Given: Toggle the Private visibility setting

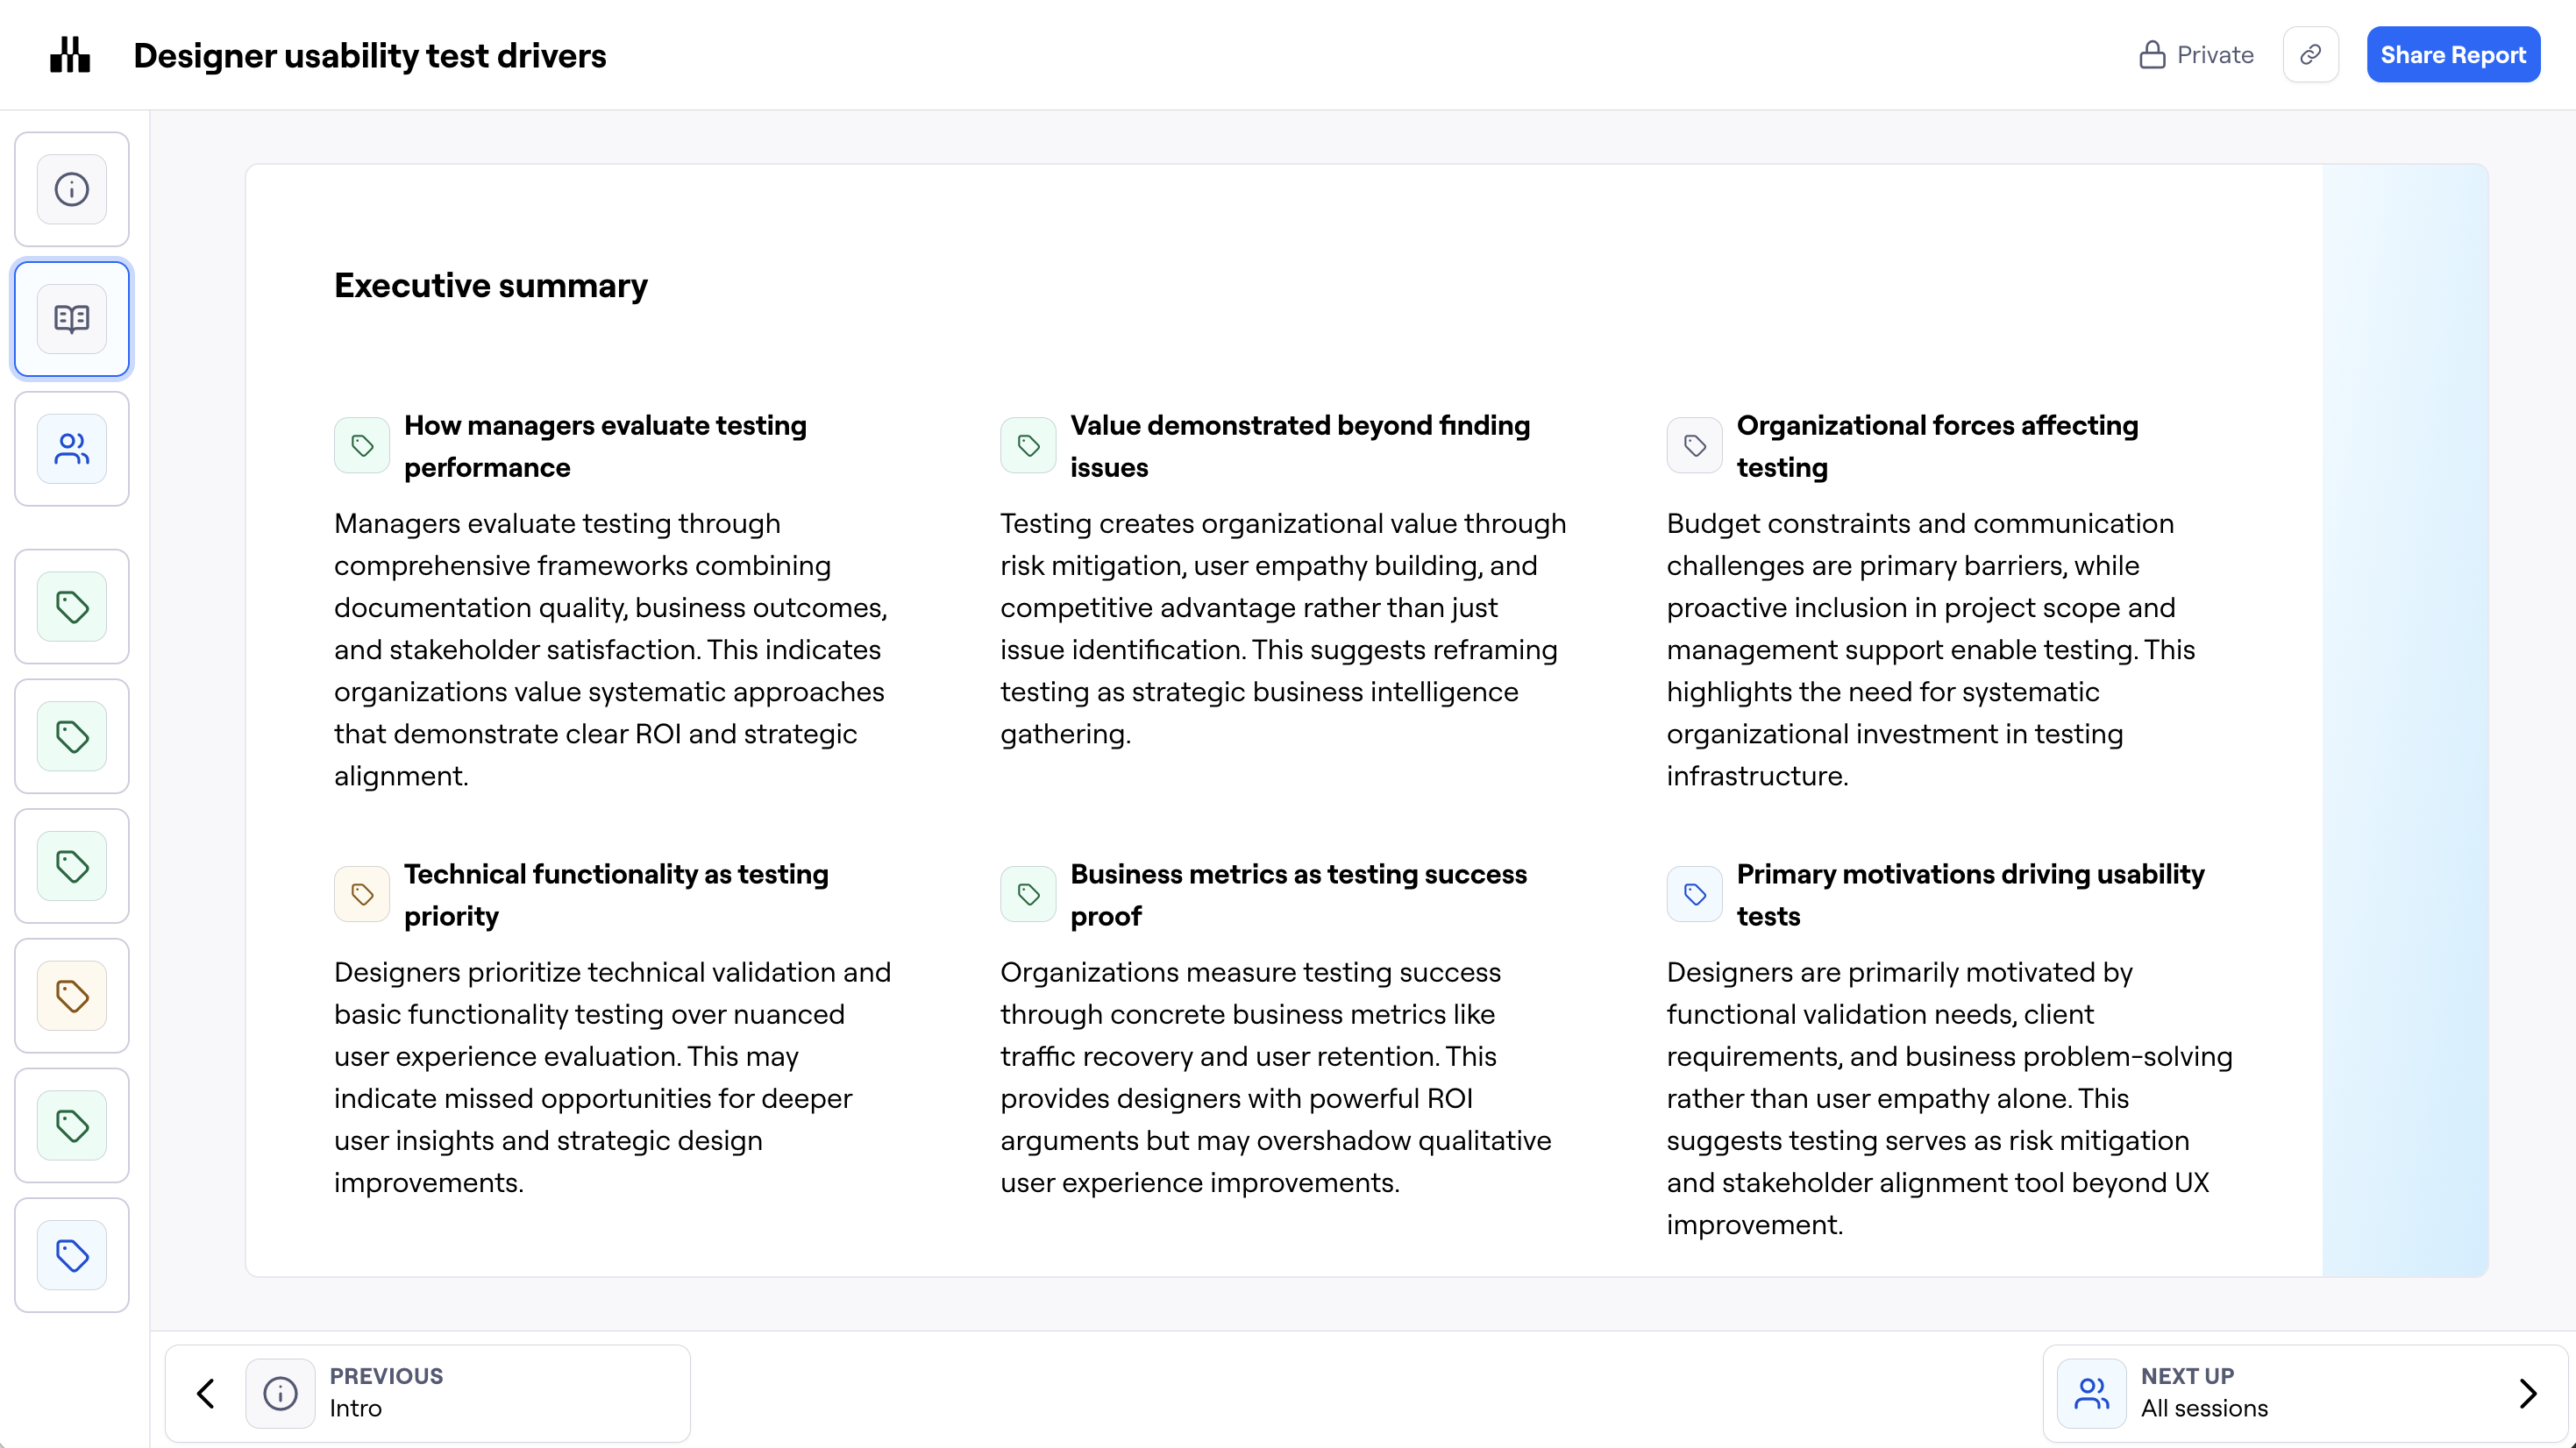Looking at the screenshot, I should point(2196,55).
